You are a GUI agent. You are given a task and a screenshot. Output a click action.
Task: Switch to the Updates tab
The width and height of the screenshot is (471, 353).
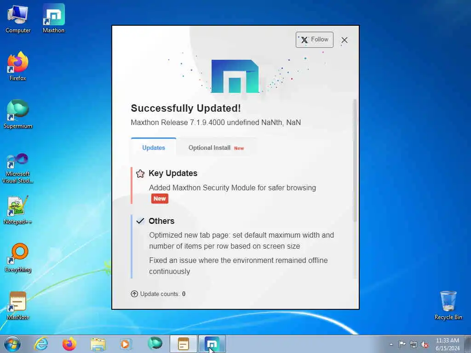click(154, 148)
